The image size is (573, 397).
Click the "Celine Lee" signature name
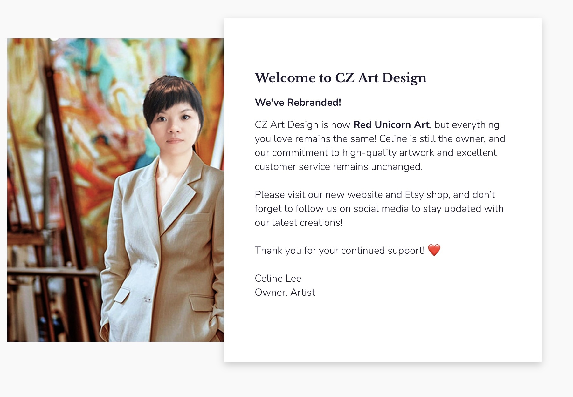(x=278, y=278)
